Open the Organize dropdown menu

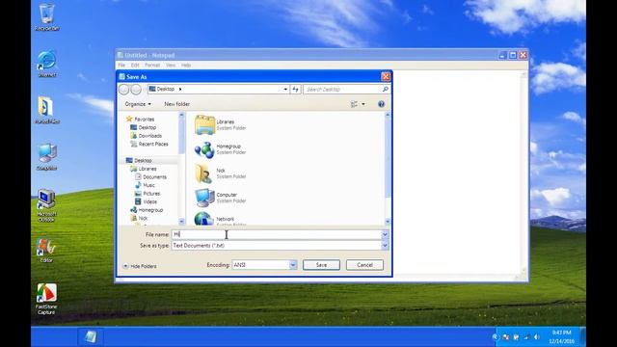[138, 104]
